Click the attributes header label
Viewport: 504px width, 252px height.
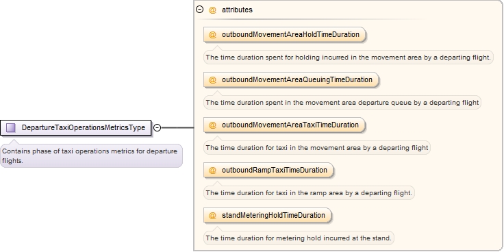237,10
